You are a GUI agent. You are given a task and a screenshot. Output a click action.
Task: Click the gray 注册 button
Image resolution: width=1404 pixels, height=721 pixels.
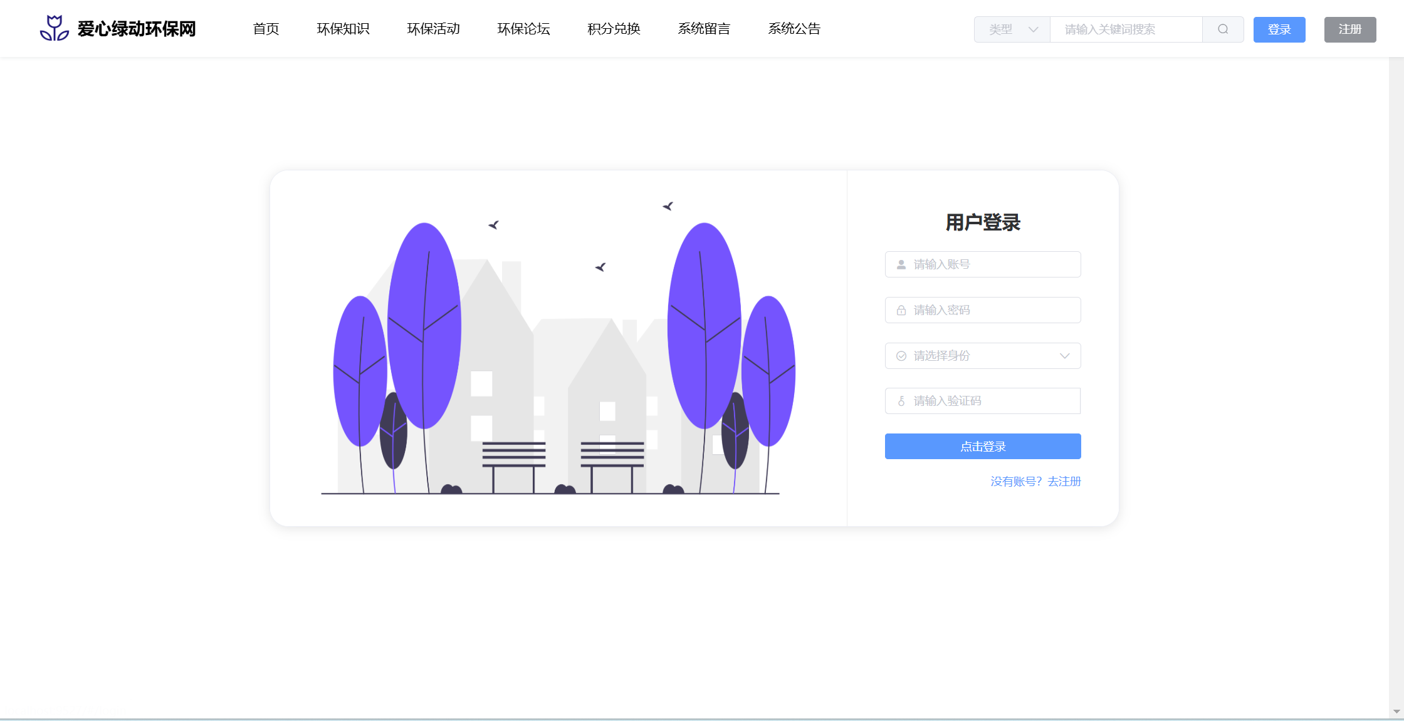coord(1349,29)
